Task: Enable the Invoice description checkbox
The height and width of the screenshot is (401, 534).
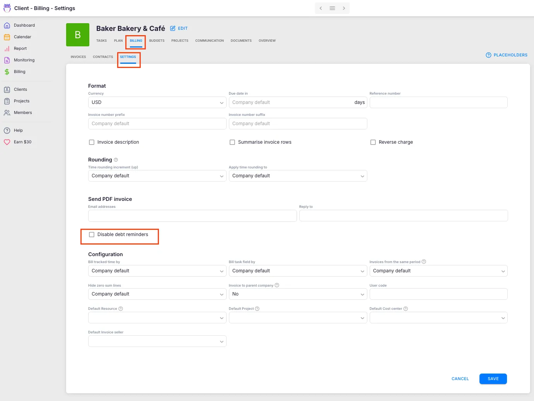Action: (92, 142)
